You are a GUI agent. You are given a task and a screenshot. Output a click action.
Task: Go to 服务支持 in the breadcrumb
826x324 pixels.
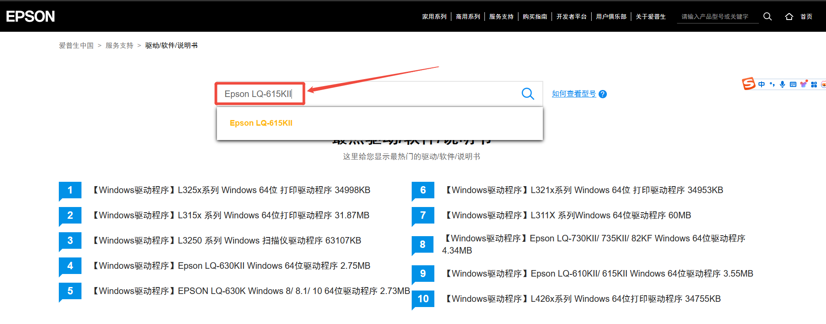pyautogui.click(x=119, y=45)
